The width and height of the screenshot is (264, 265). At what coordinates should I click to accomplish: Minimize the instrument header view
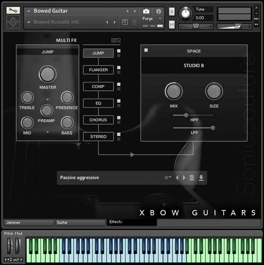coord(256,13)
